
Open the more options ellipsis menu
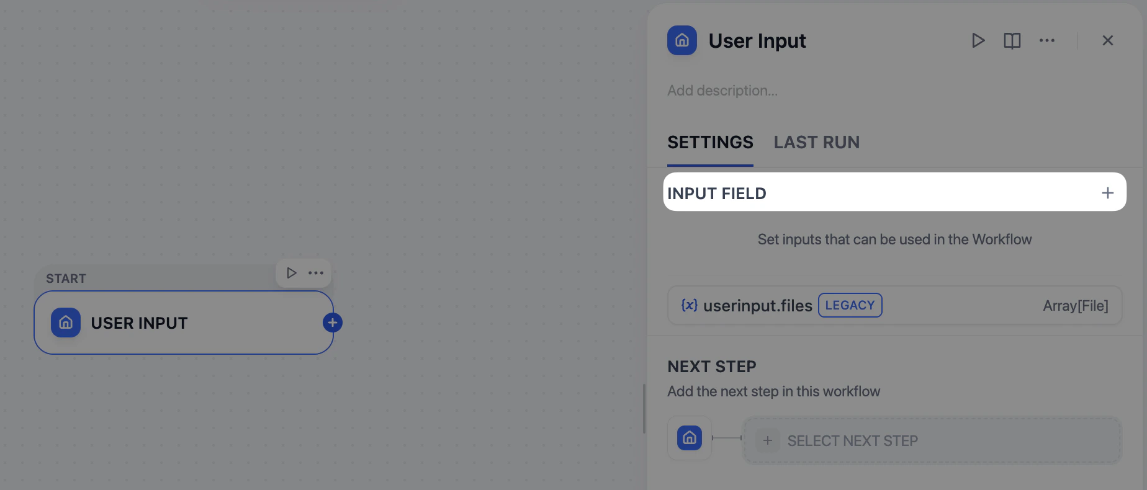[1046, 40]
